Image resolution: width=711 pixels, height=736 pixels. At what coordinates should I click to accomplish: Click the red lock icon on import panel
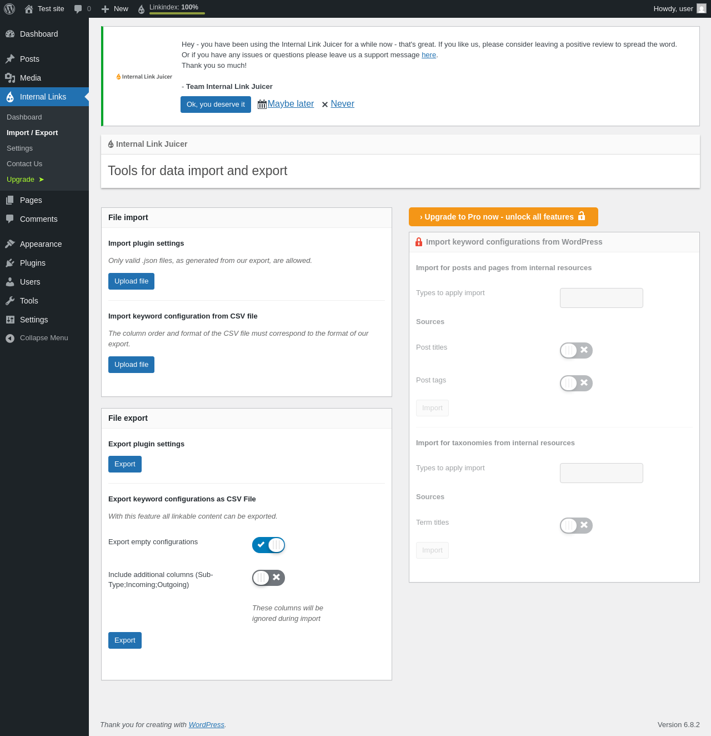[419, 242]
